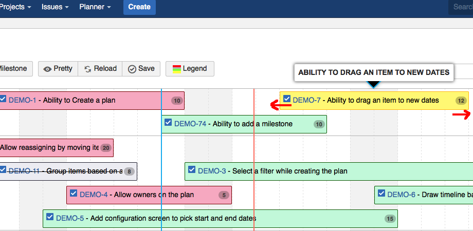
Task: Toggle the checkbox on DEMO-4
Action: pyautogui.click(x=74, y=192)
